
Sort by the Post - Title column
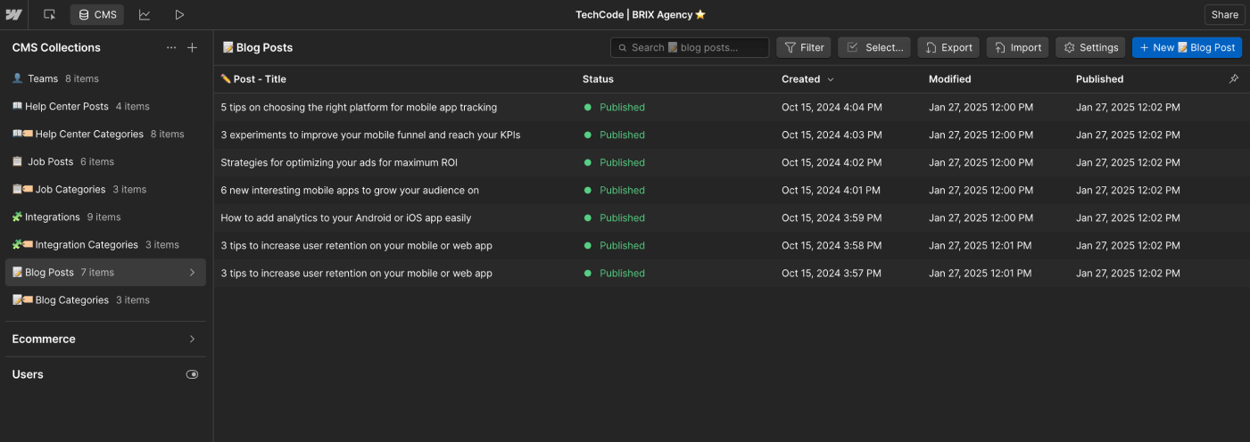pyautogui.click(x=253, y=78)
